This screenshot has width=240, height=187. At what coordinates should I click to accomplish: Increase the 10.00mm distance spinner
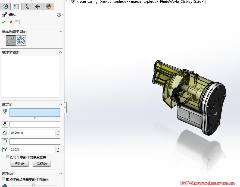(x=58, y=132)
